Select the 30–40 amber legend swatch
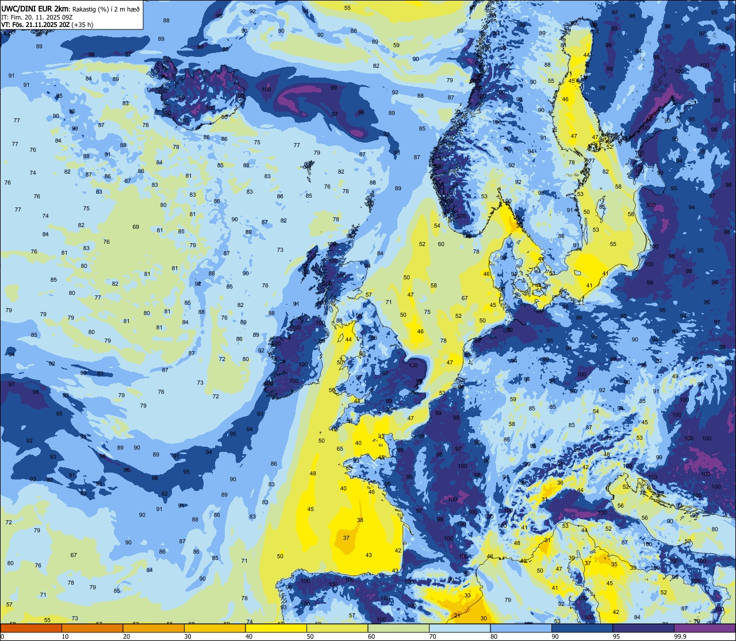This screenshot has width=736, height=641. pyautogui.click(x=215, y=628)
